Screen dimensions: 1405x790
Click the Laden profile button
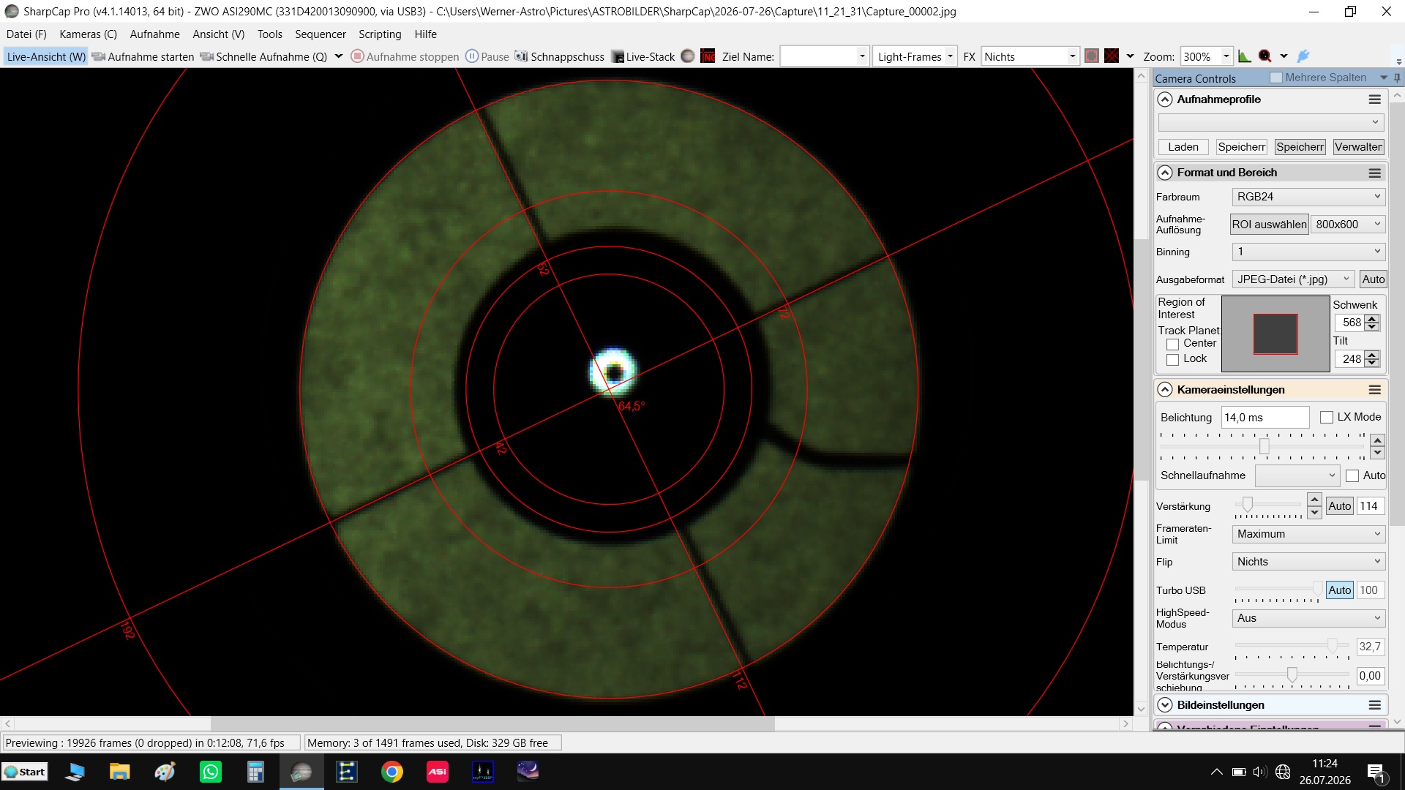click(1183, 147)
